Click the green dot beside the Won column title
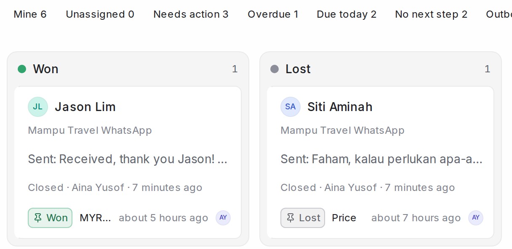 point(22,69)
